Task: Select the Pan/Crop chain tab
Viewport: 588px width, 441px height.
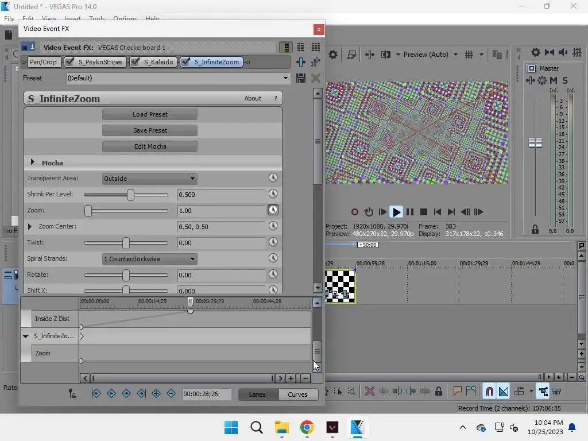Action: (x=43, y=62)
